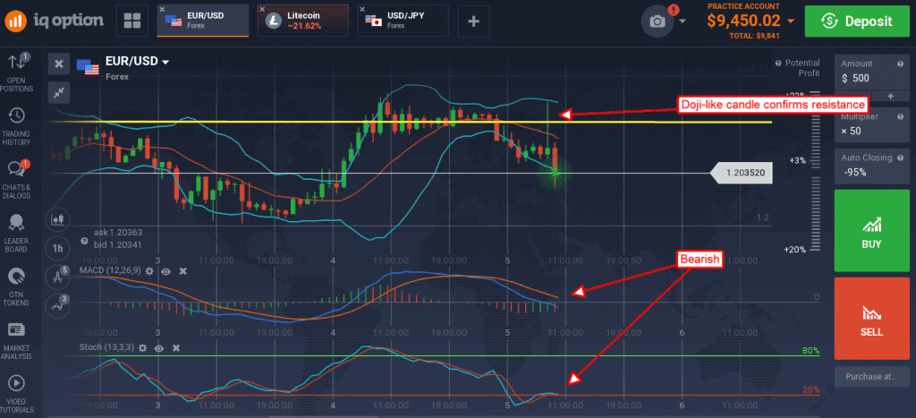Open the Multiplier × 50 selector
Image resolution: width=916 pixels, height=418 pixels.
tap(873, 124)
